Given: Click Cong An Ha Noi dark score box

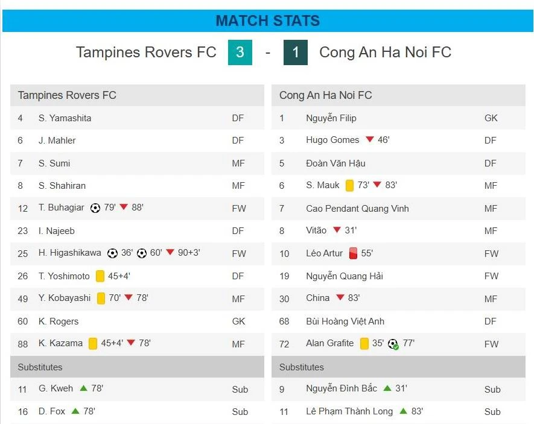Looking at the screenshot, I should 296,52.
